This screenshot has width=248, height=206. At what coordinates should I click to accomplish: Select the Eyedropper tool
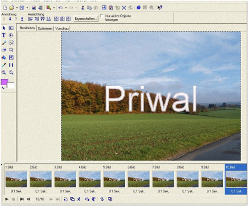3,65
